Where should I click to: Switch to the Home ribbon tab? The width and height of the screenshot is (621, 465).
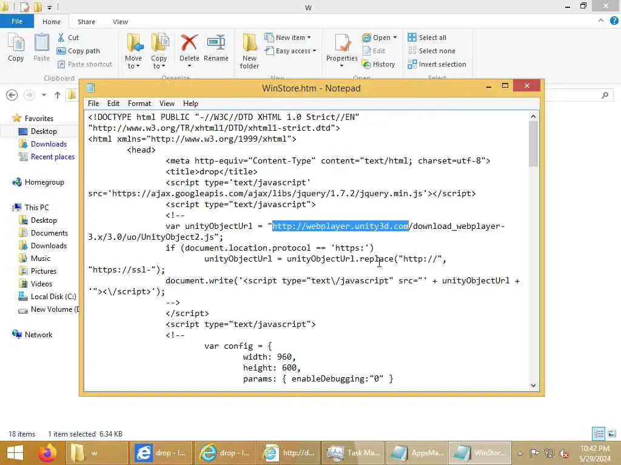point(52,22)
